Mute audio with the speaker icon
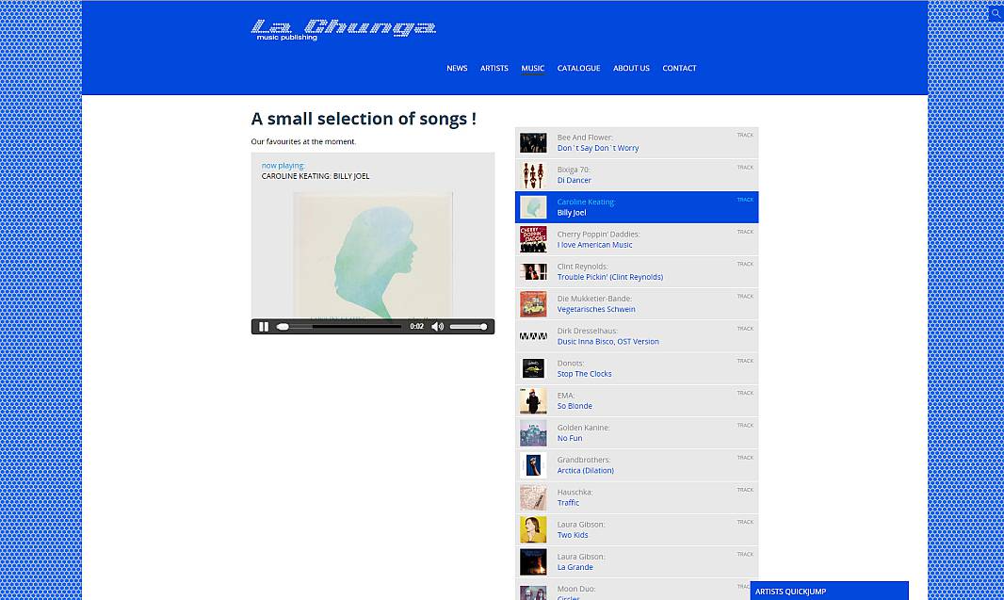The image size is (1004, 600). (x=437, y=327)
